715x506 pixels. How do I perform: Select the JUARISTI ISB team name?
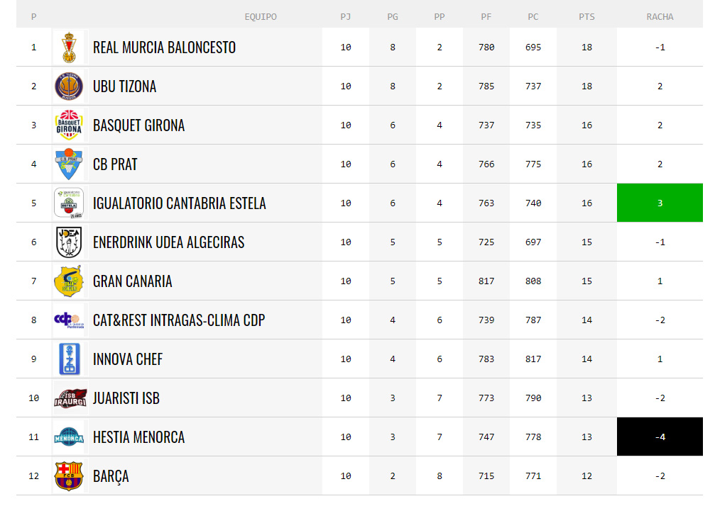pos(126,398)
